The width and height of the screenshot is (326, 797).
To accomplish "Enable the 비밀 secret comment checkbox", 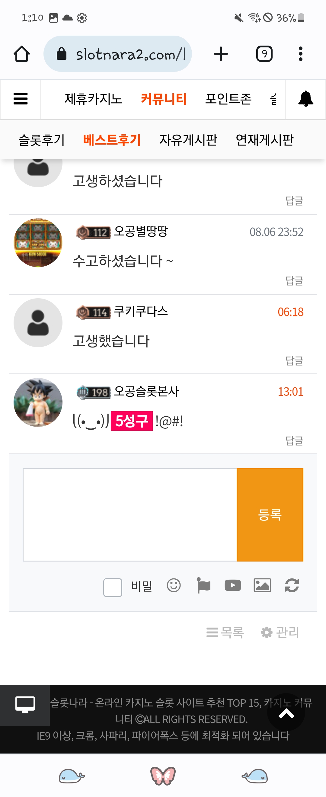I will pos(113,587).
